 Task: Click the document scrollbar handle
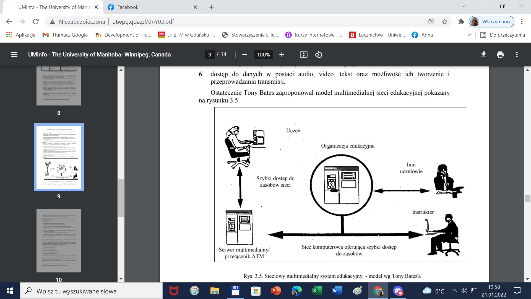527,198
